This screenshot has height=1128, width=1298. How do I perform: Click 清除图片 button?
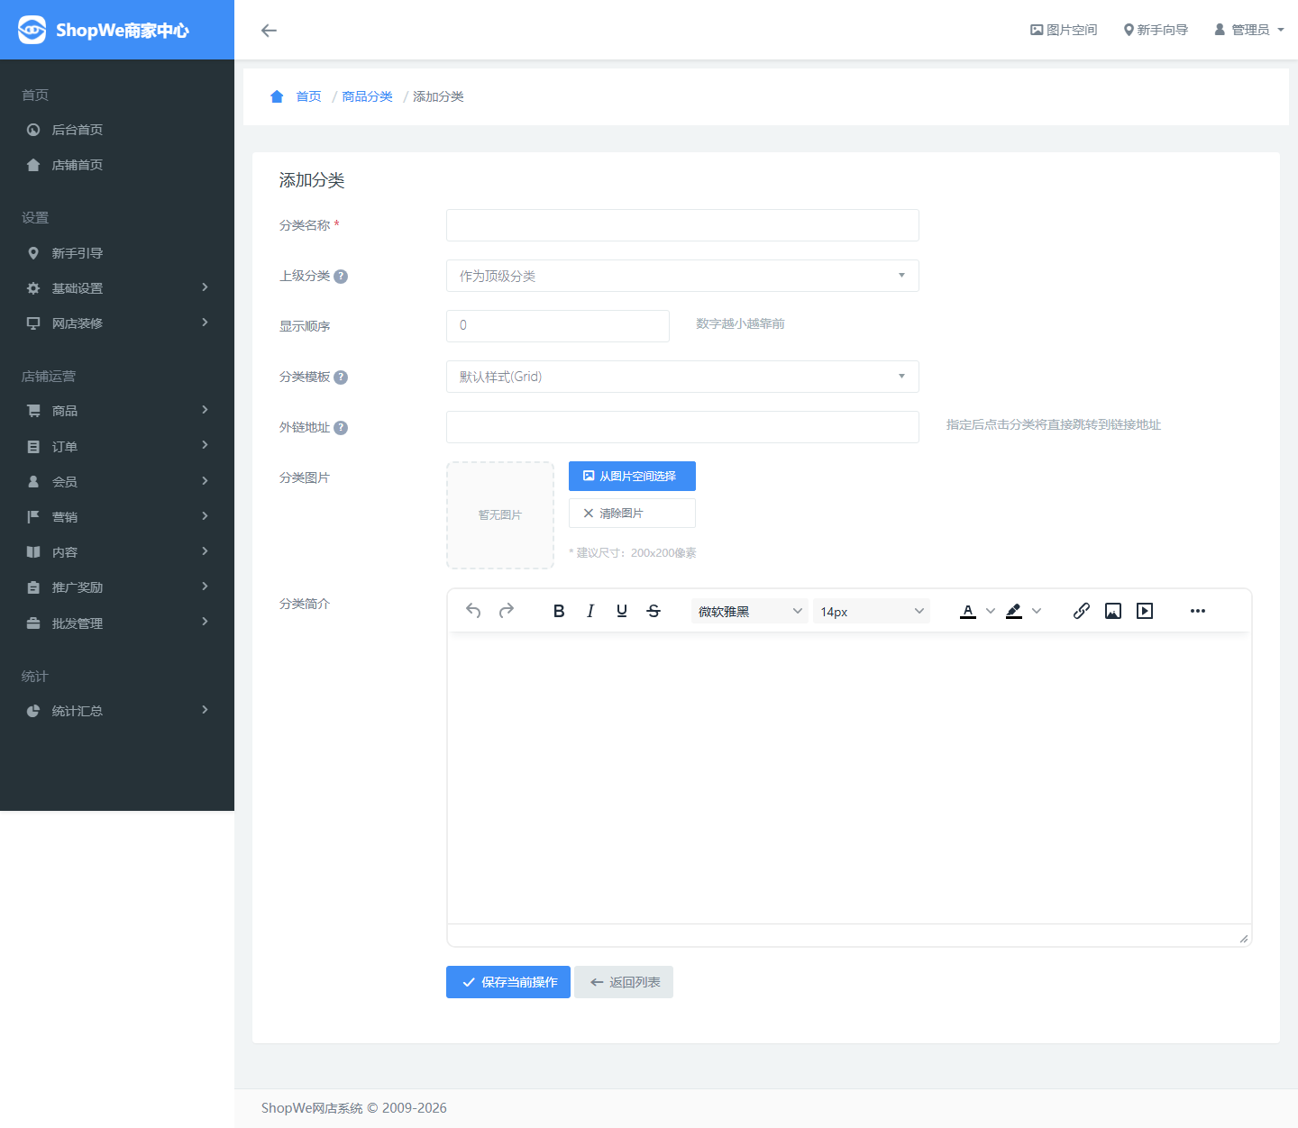[632, 513]
